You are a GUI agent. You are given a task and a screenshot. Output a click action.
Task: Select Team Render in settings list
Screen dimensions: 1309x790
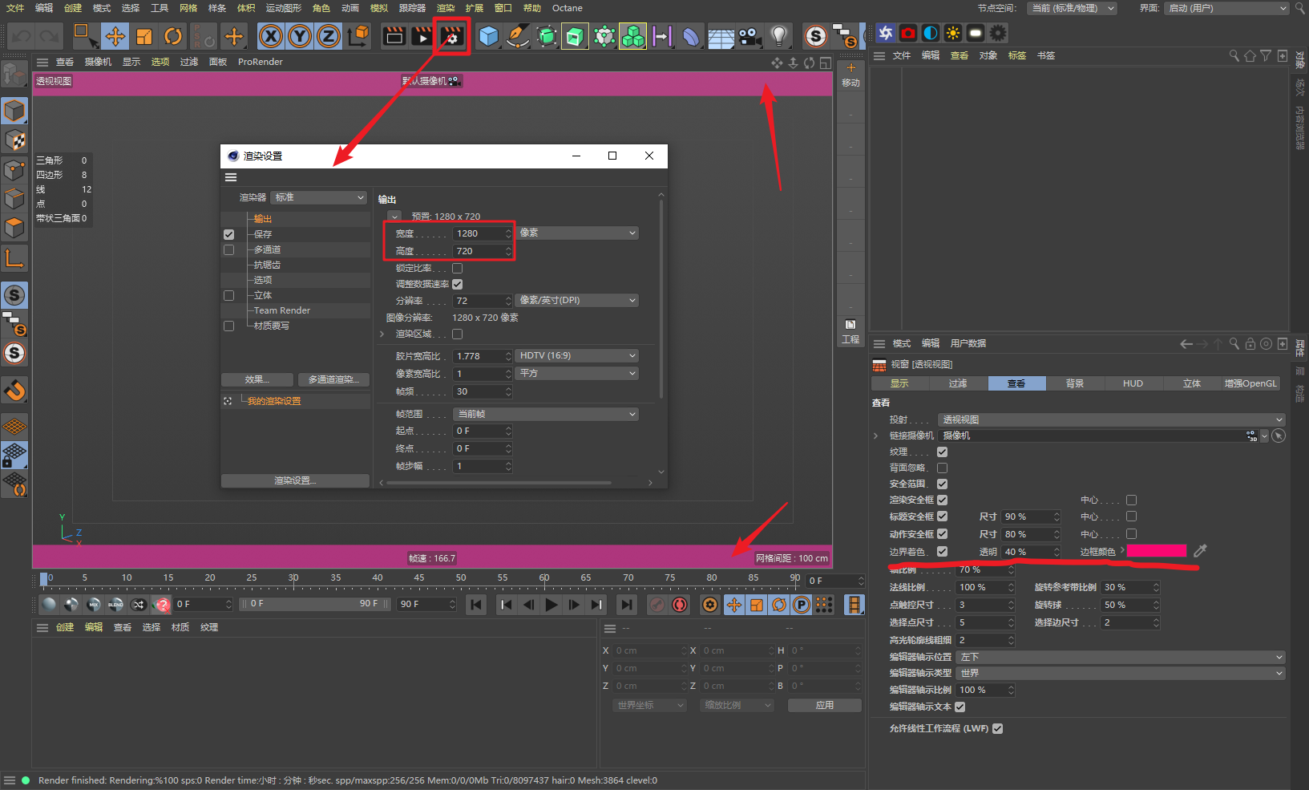[282, 310]
